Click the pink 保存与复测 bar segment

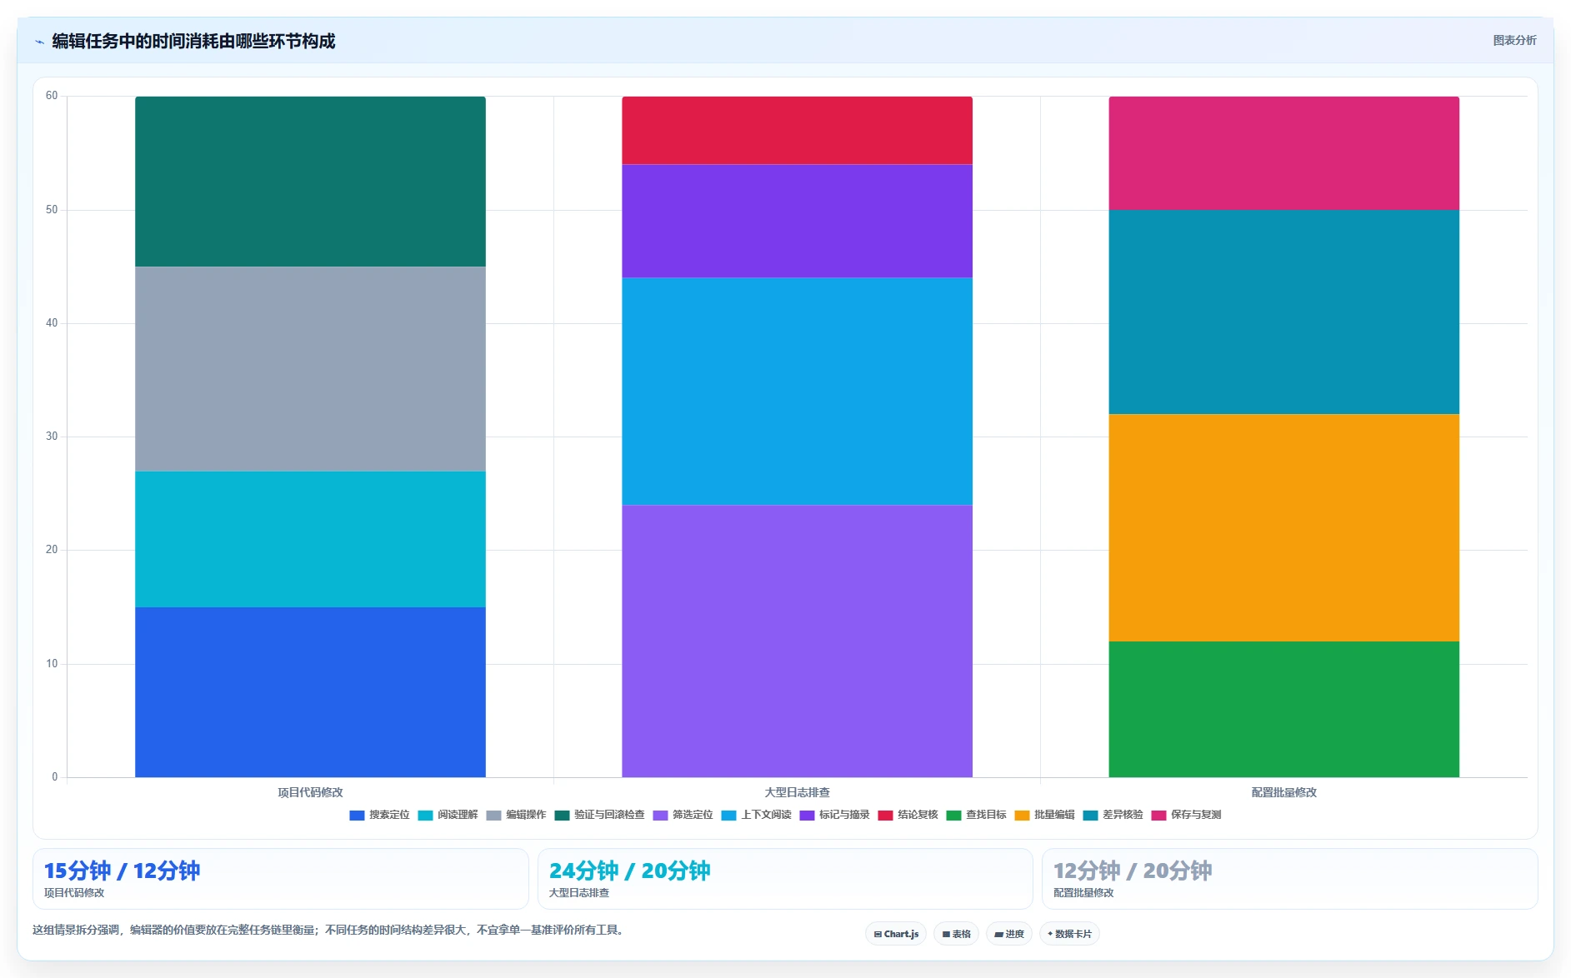(x=1283, y=153)
